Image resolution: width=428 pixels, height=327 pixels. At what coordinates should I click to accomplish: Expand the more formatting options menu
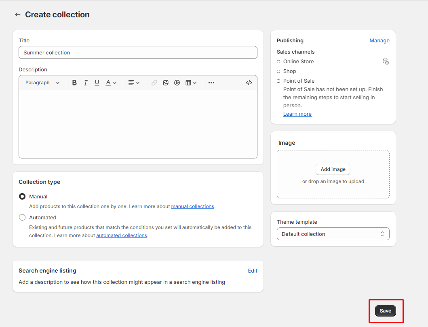pos(211,82)
